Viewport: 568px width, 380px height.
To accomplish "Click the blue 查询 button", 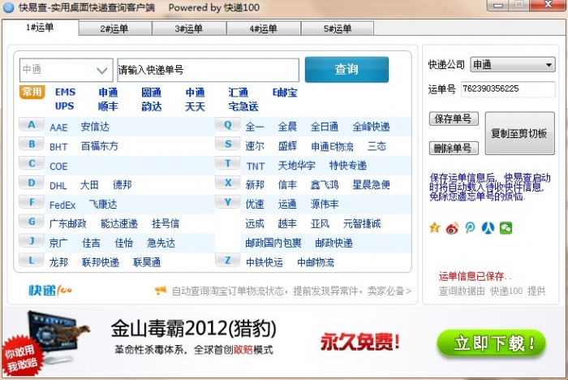I will (346, 69).
